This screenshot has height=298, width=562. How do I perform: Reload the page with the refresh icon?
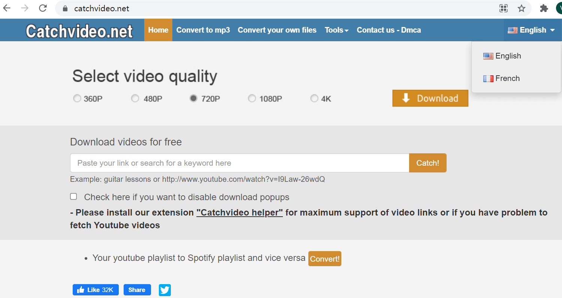pyautogui.click(x=43, y=8)
